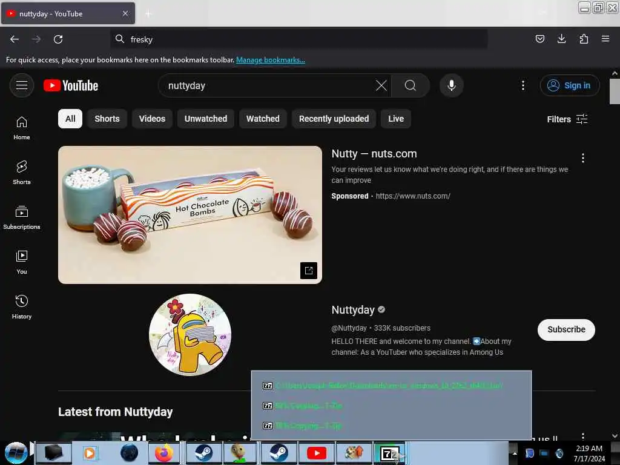Screen dimensions: 620x465
Task: Open browser extensions menu
Action: coord(584,39)
